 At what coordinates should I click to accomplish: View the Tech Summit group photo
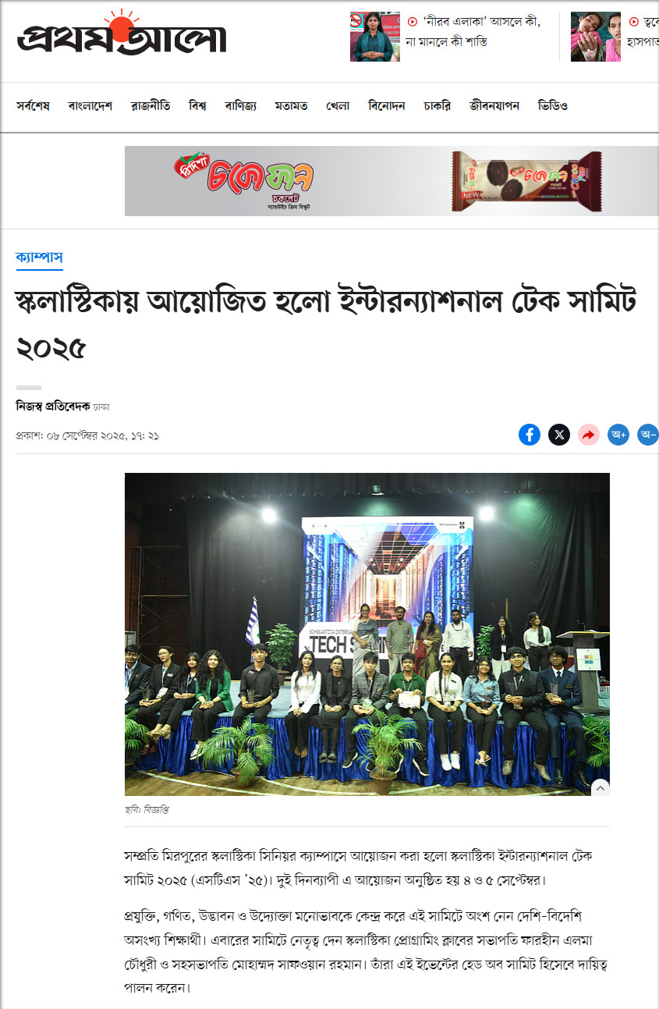pos(367,634)
